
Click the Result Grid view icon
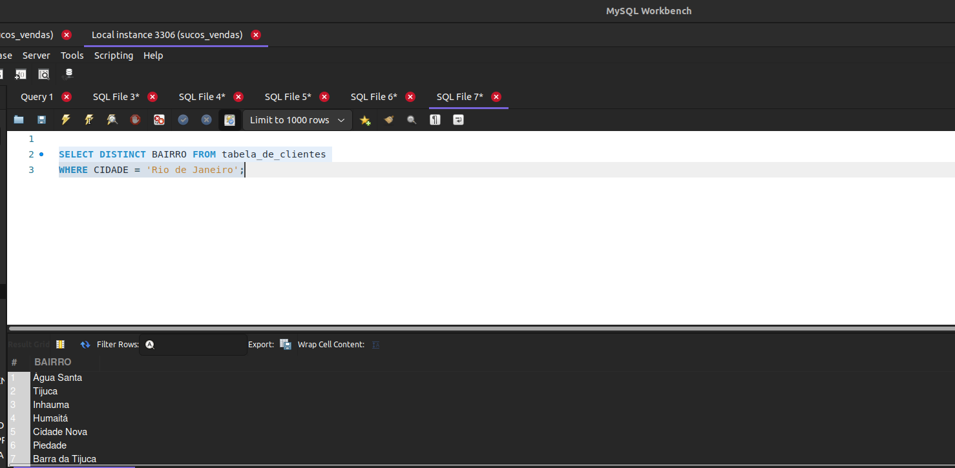(x=61, y=345)
